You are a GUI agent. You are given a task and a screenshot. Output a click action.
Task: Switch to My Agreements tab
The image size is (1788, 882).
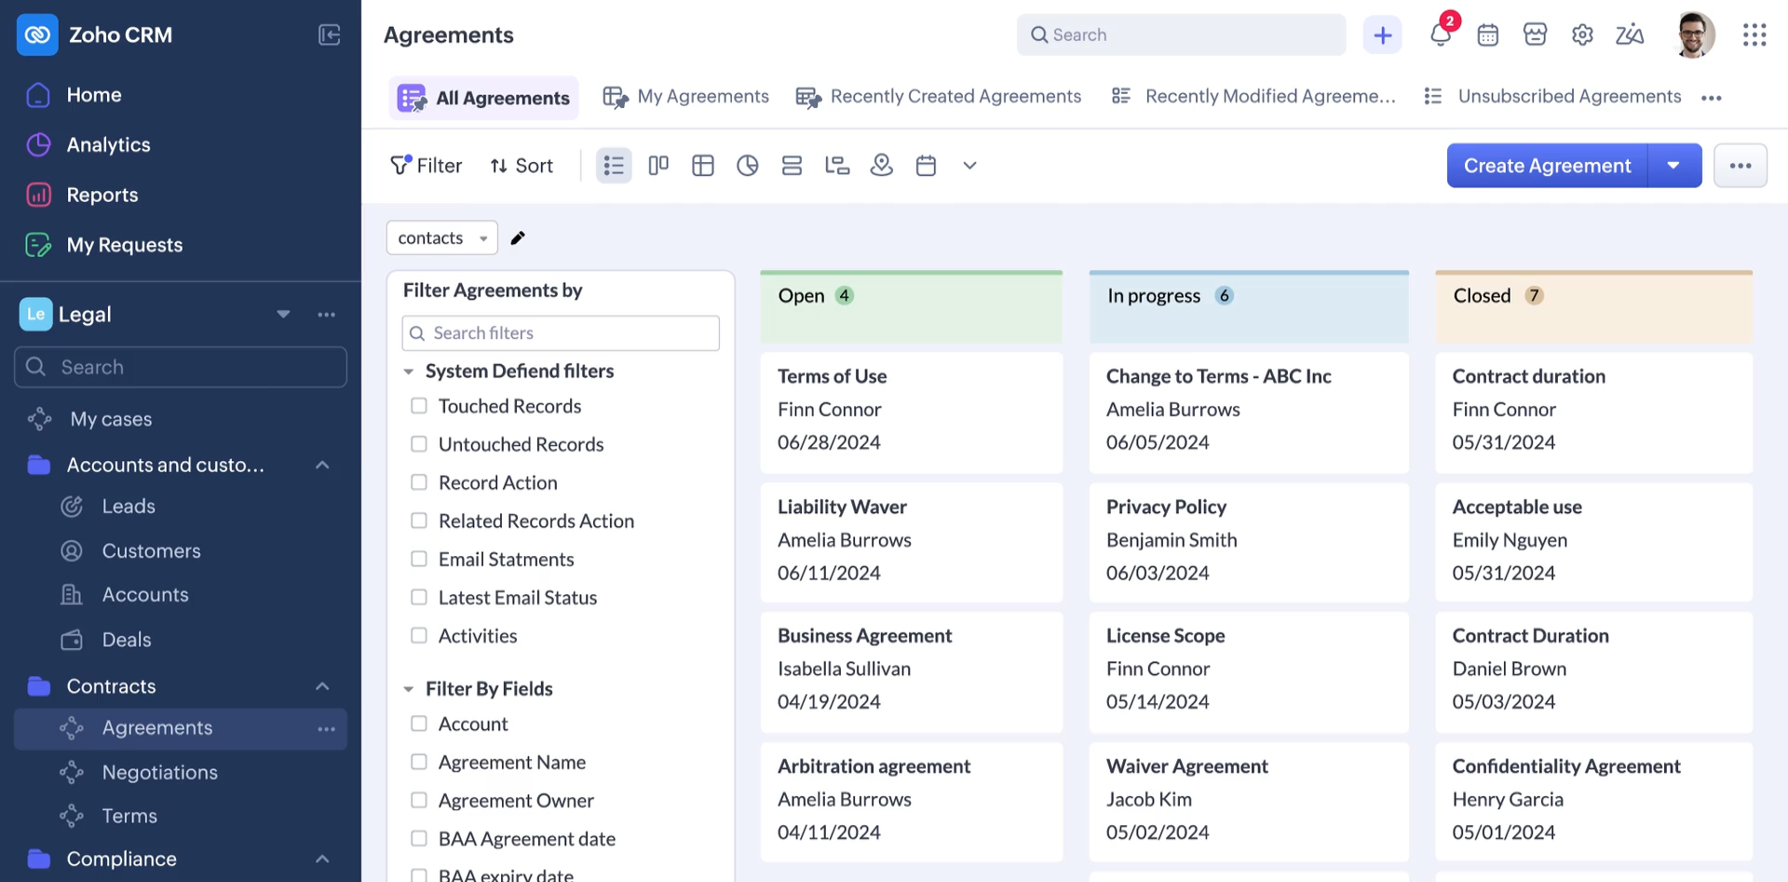pos(686,97)
